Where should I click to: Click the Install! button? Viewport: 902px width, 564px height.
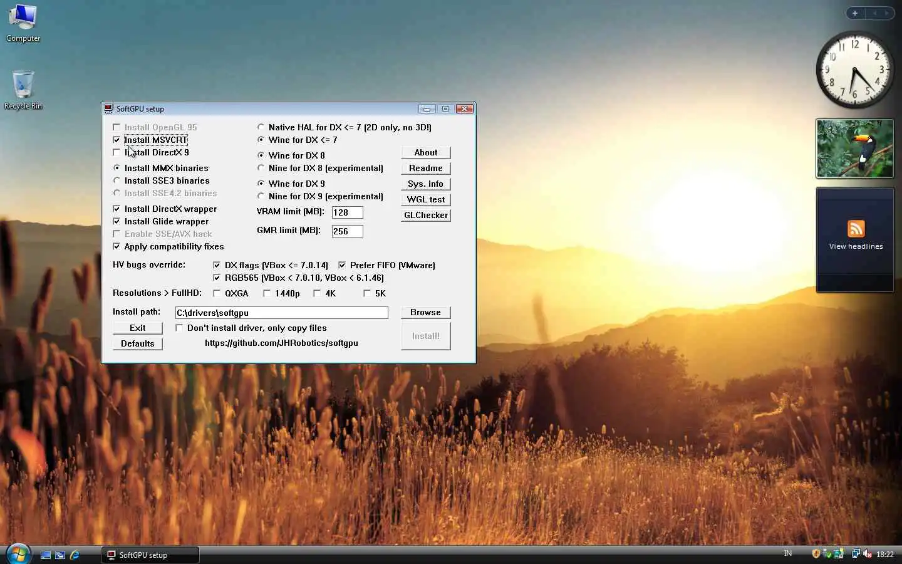(426, 336)
